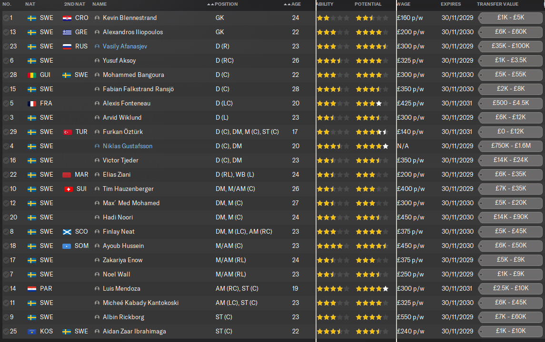Click the Scotland flag beside Finlay Neat
Viewport: 545px width, 342px height.
[67, 232]
